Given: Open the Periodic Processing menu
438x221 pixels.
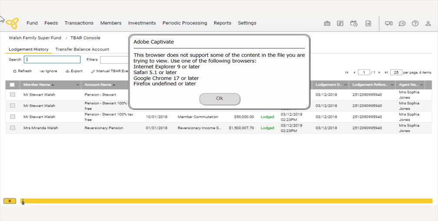Looking at the screenshot, I should (x=185, y=23).
